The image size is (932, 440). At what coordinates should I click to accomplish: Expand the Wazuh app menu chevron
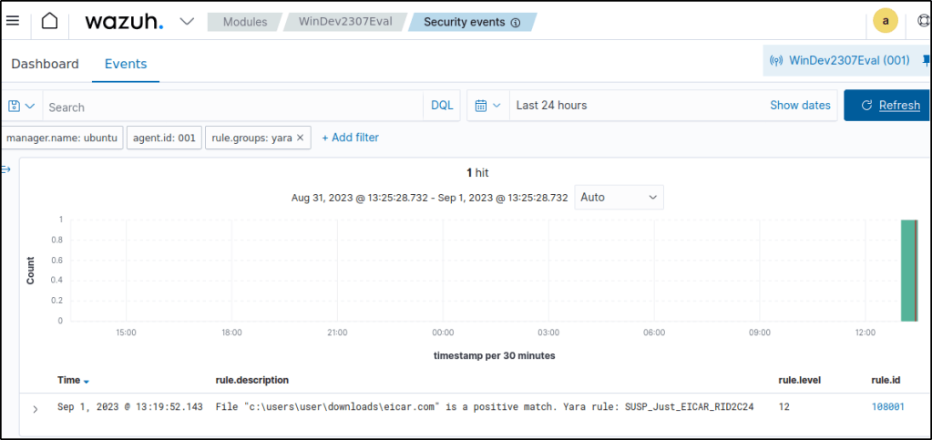pyautogui.click(x=187, y=21)
